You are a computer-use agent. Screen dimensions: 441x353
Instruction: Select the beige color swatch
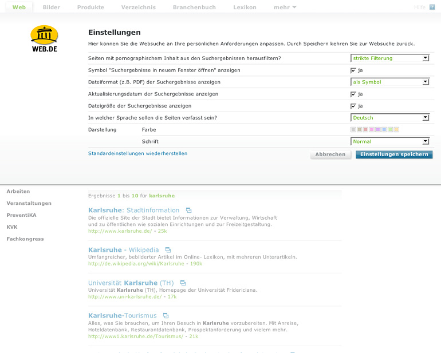point(360,129)
